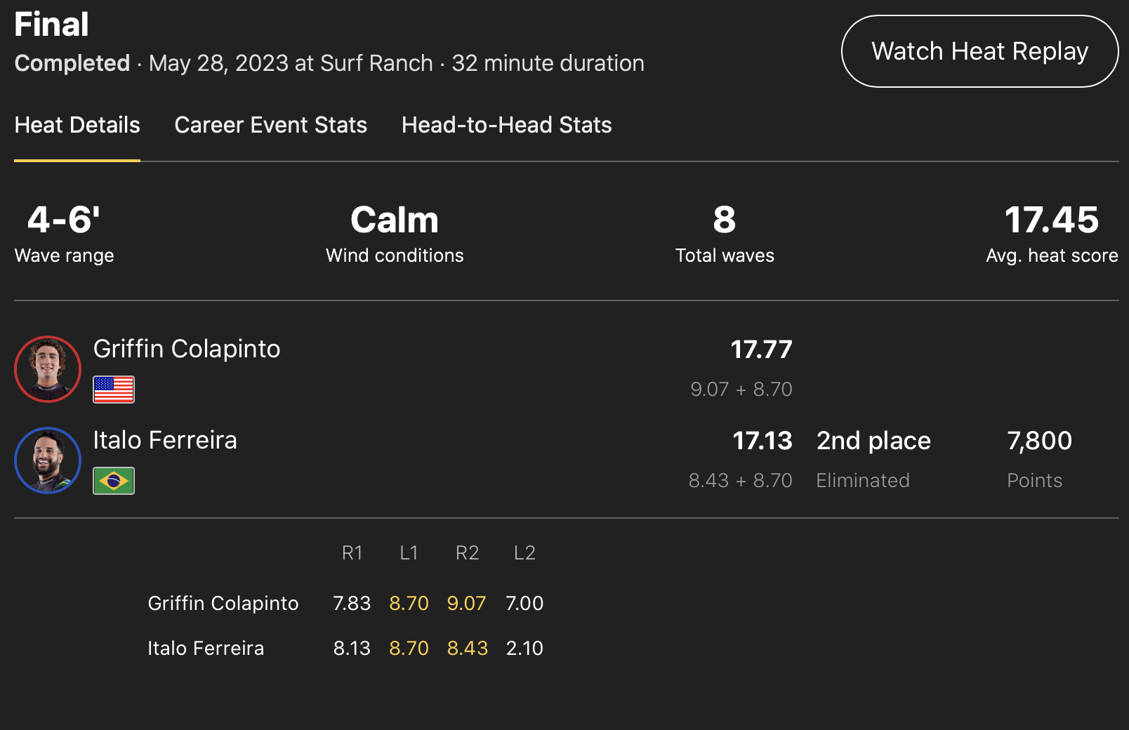This screenshot has width=1129, height=730.
Task: Select the Heat Details tab
Action: (77, 125)
